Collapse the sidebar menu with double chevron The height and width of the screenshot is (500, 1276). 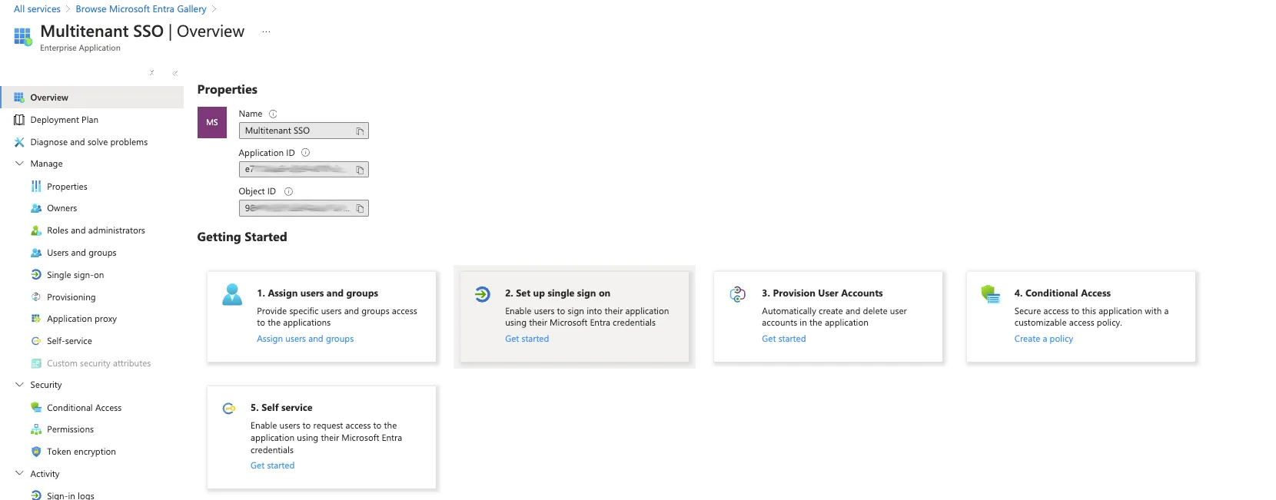point(175,73)
